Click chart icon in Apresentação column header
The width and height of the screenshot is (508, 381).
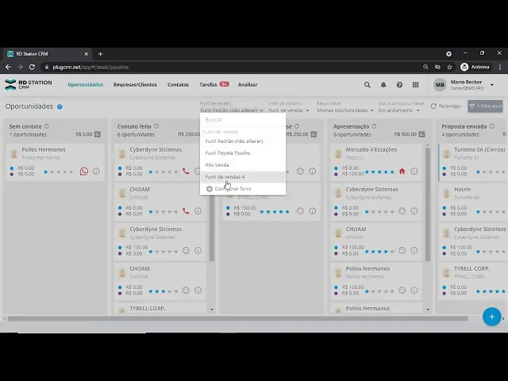(421, 134)
